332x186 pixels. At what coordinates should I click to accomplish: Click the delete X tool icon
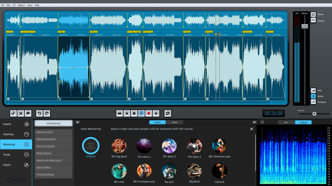[21, 113]
